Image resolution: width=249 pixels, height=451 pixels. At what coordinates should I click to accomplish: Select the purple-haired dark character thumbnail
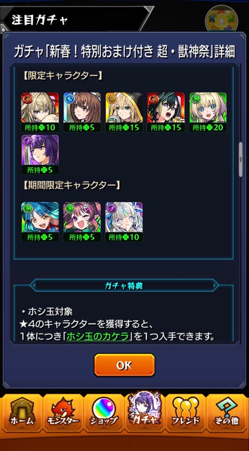point(40,154)
